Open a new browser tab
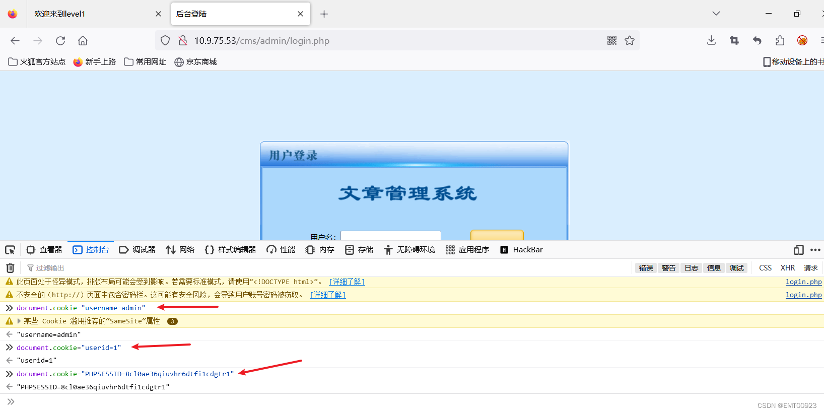This screenshot has height=413, width=824. [x=324, y=14]
